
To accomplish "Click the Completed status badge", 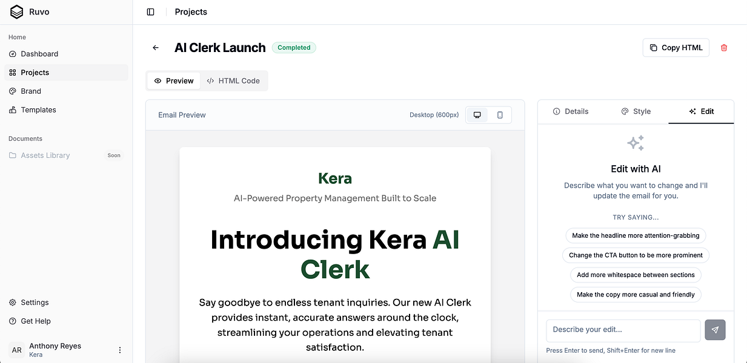I will [294, 48].
